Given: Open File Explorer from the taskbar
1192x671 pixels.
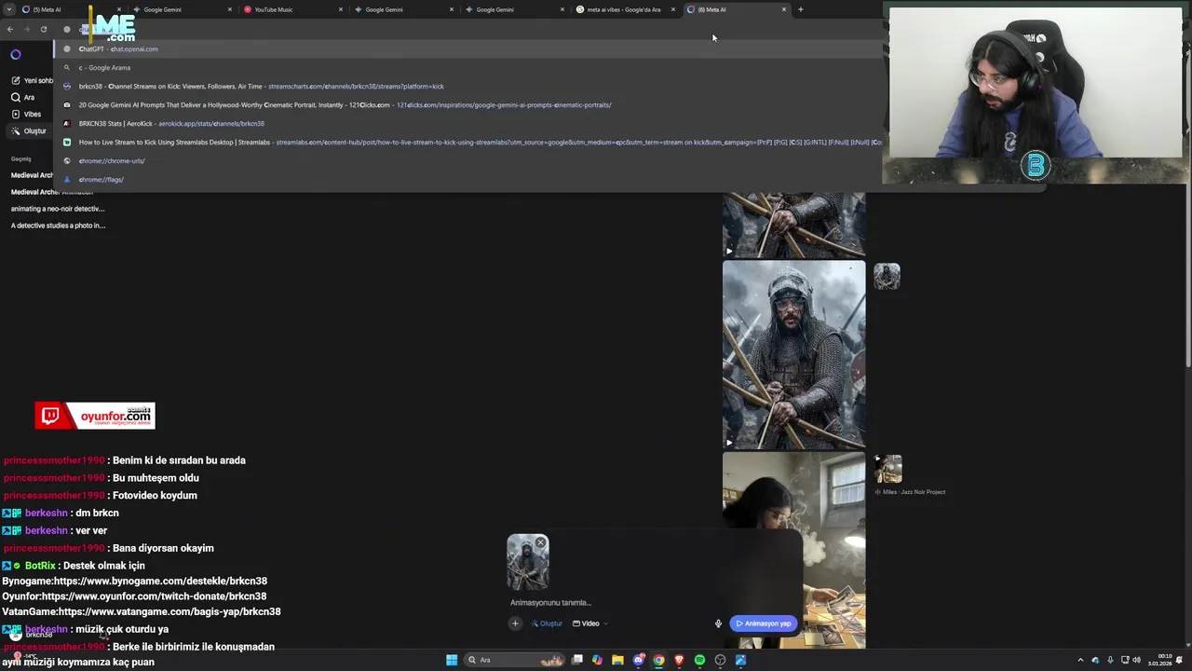Looking at the screenshot, I should coord(617,660).
